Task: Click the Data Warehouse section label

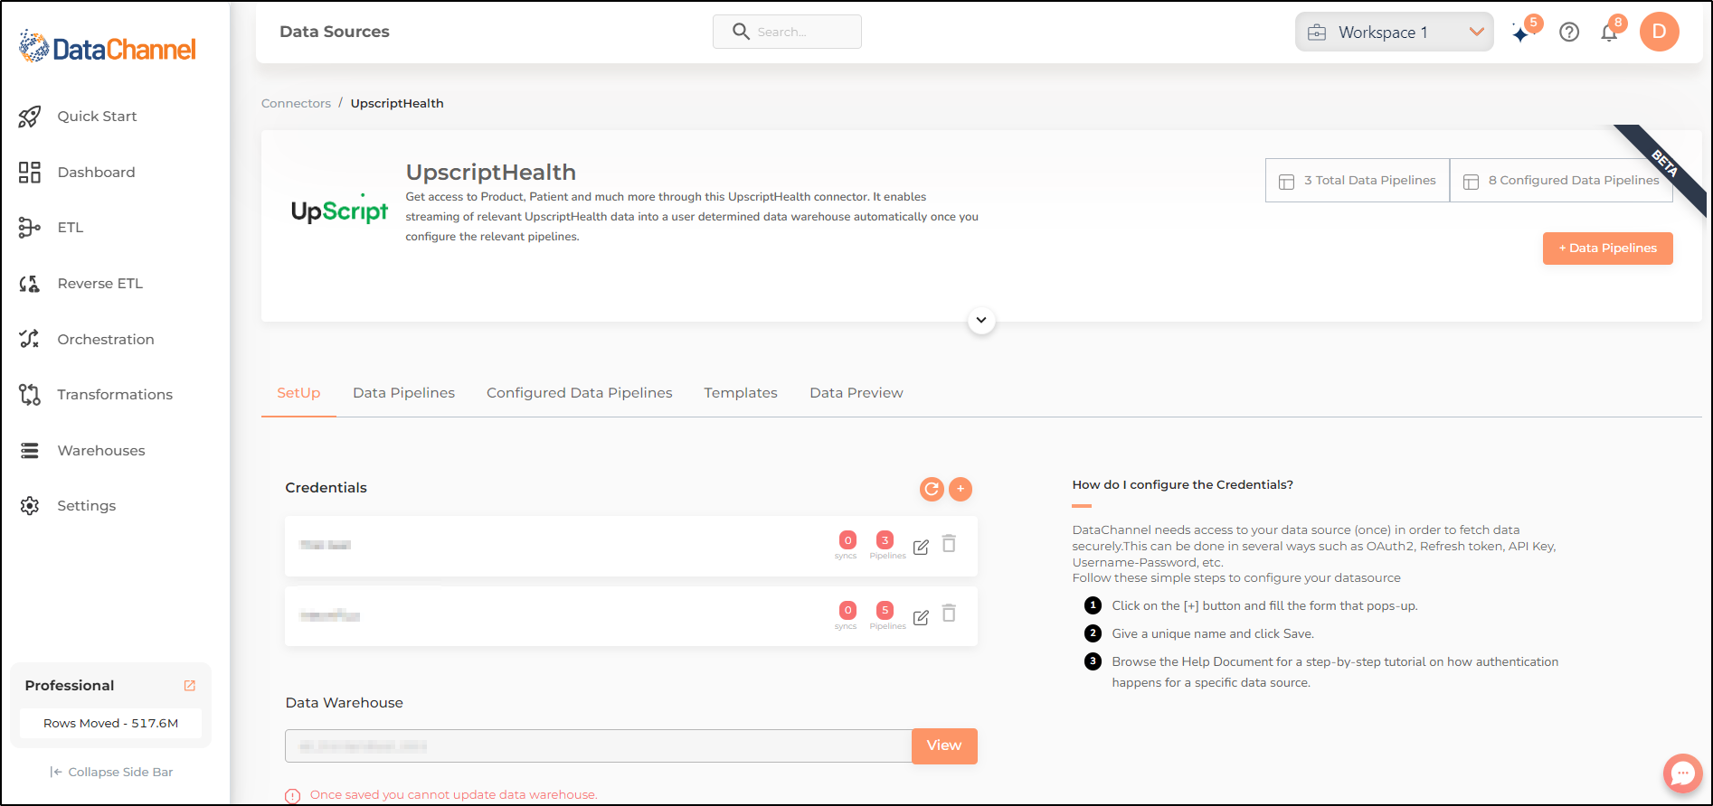Action: (344, 703)
